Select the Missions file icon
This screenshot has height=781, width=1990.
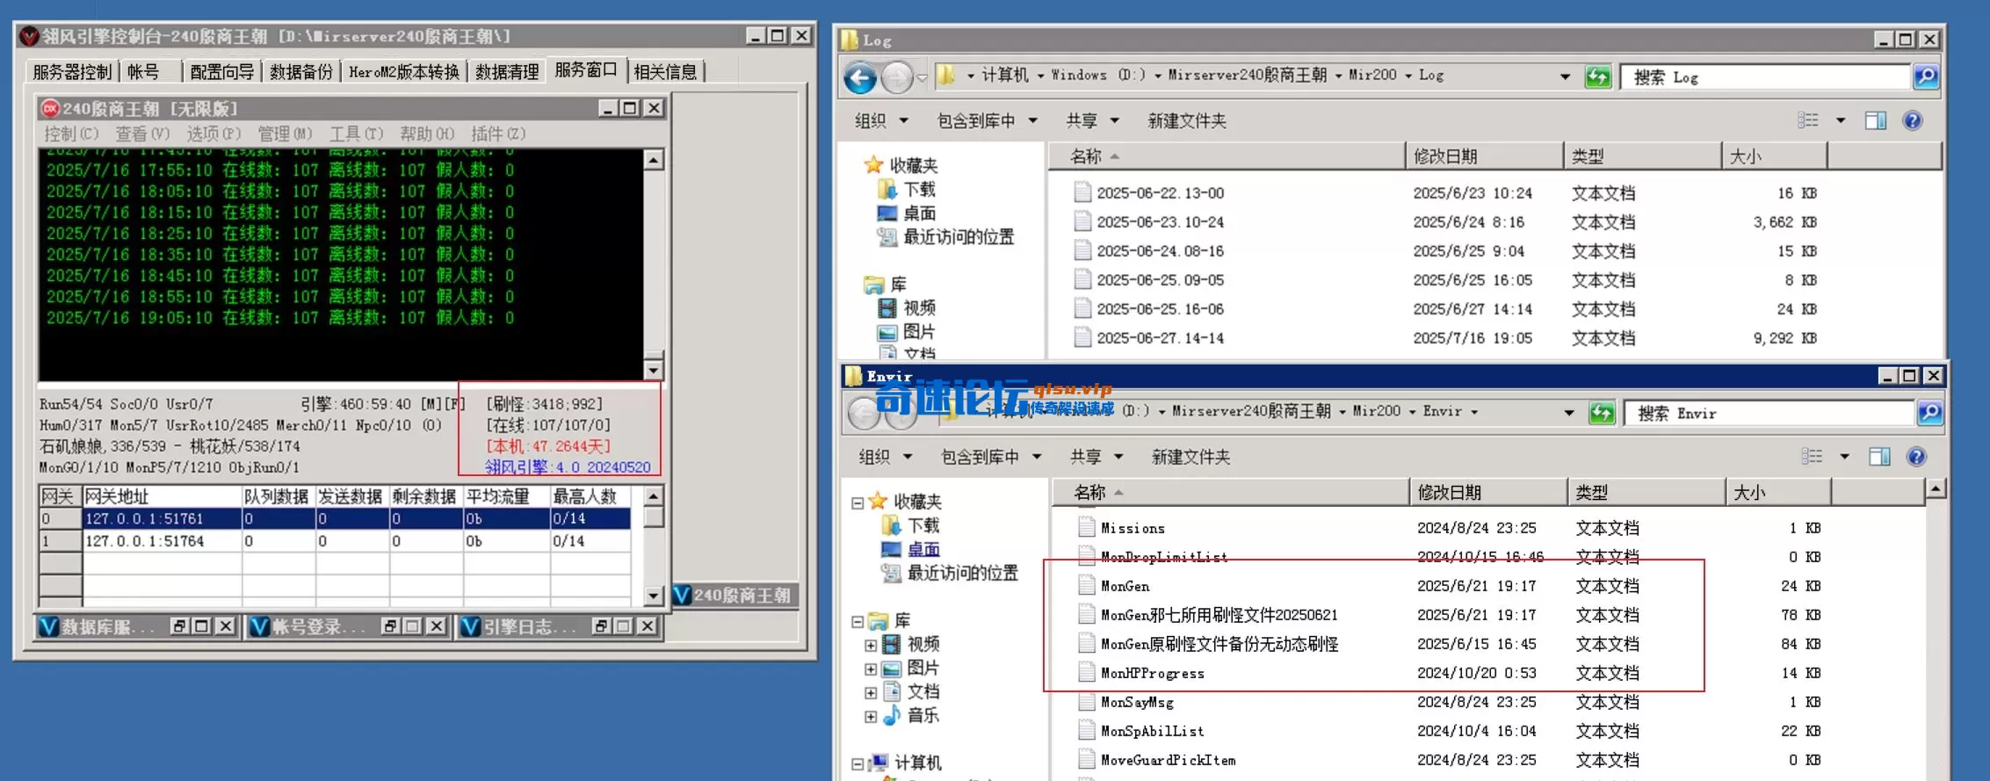pos(1087,528)
